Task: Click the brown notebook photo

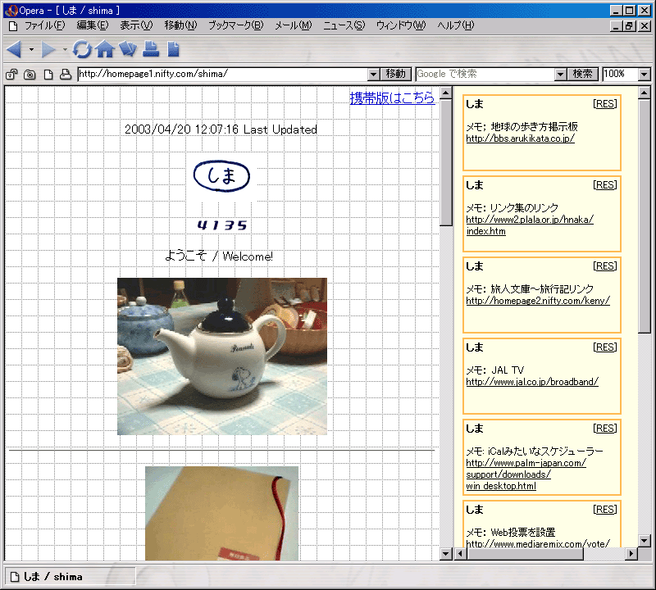Action: [x=221, y=513]
